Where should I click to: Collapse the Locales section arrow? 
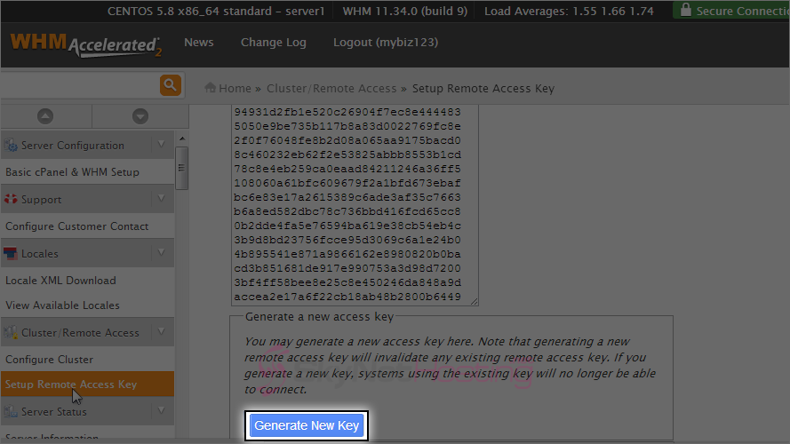pyautogui.click(x=161, y=253)
